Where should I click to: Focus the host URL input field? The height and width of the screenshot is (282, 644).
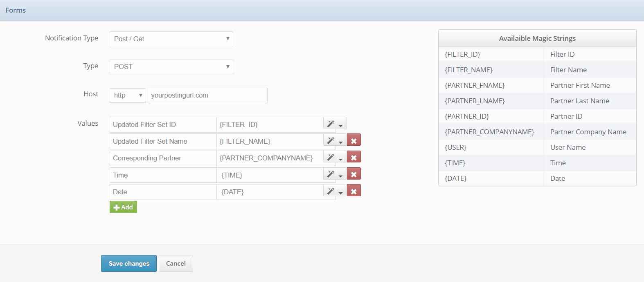pos(207,95)
